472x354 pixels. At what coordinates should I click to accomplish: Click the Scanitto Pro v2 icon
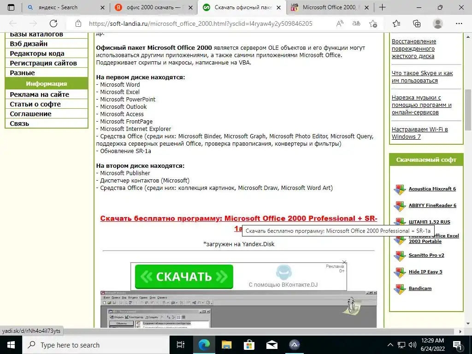point(400,256)
